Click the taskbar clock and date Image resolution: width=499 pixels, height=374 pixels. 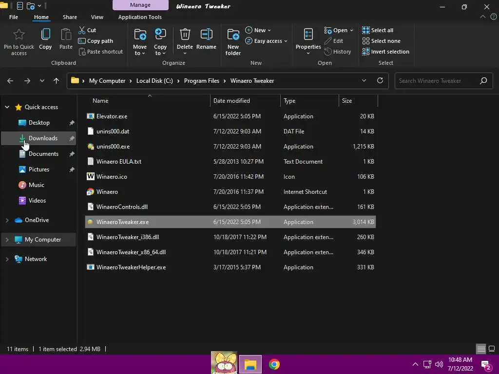pos(460,364)
